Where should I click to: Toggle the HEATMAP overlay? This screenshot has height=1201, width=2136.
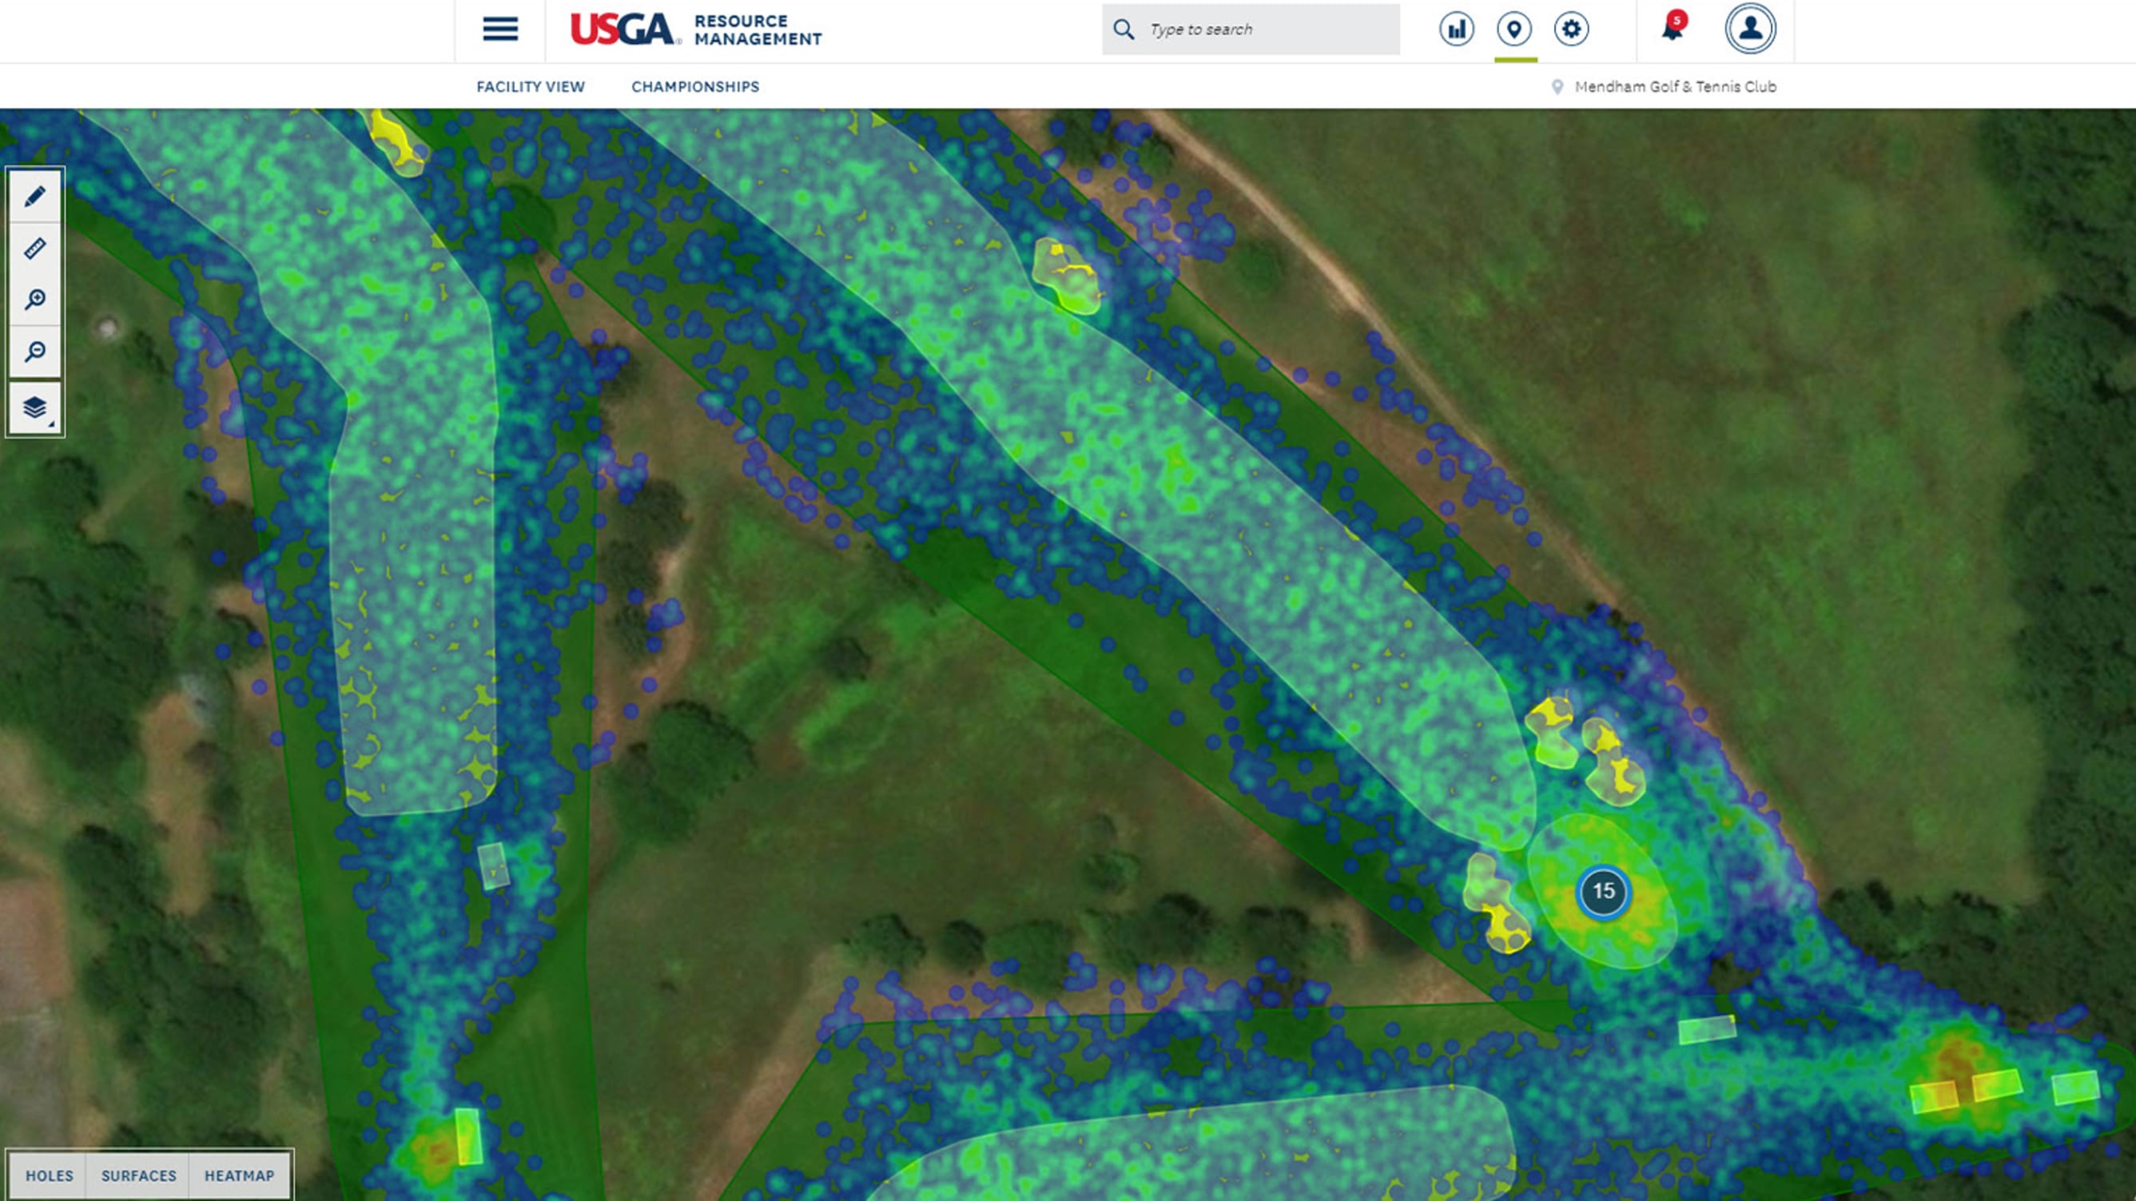239,1176
